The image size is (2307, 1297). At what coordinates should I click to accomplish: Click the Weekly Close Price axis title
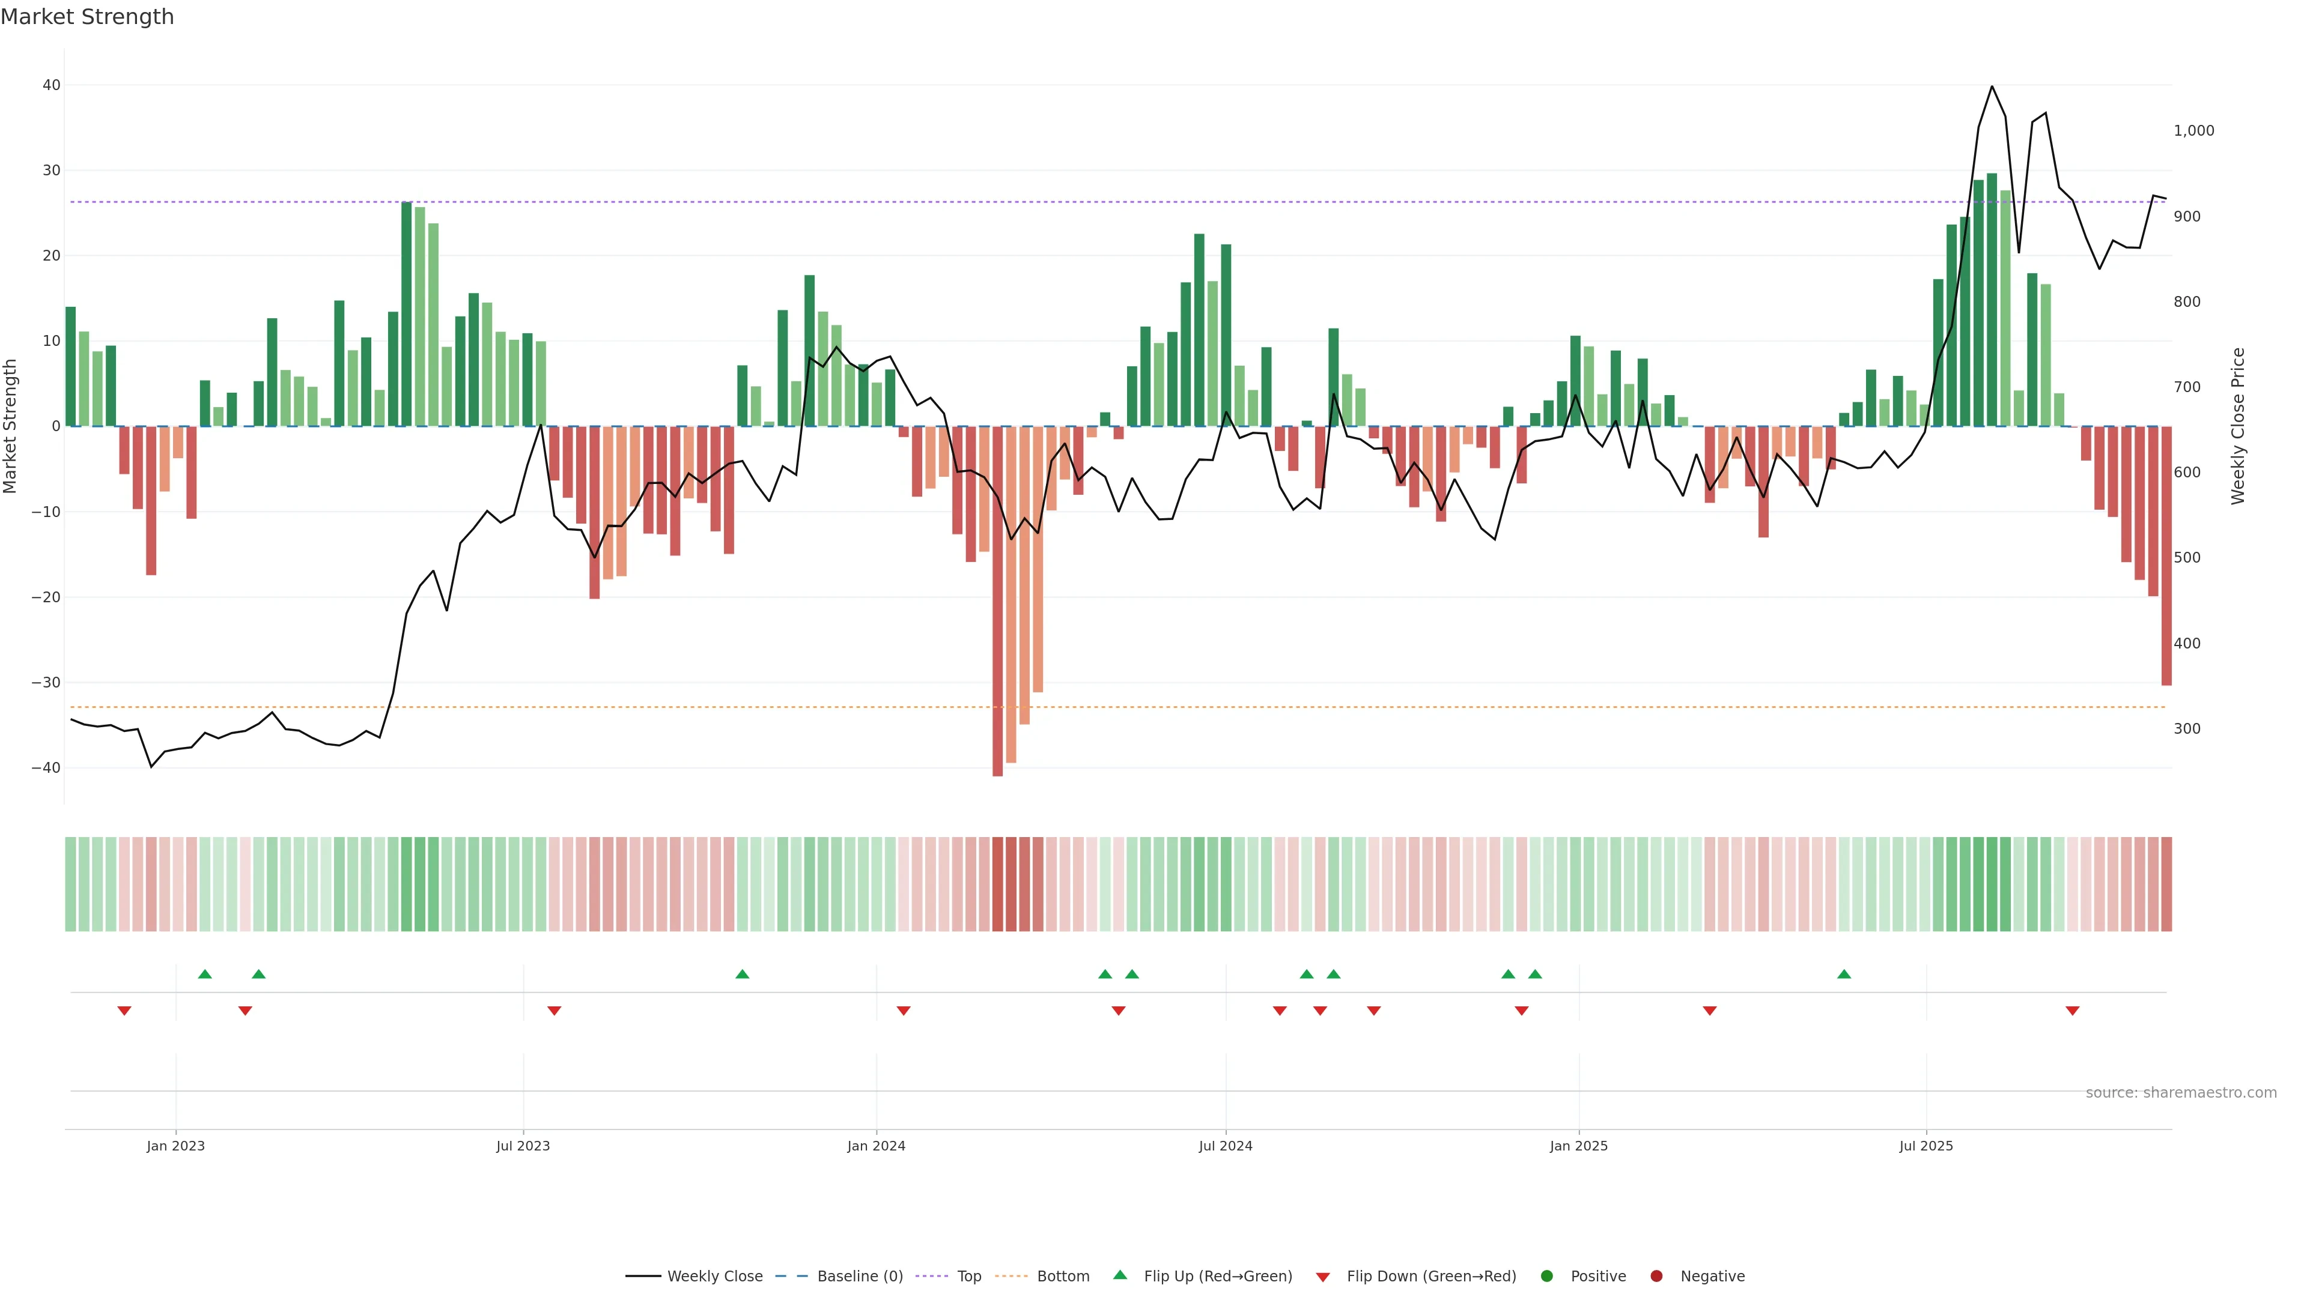click(x=2238, y=426)
